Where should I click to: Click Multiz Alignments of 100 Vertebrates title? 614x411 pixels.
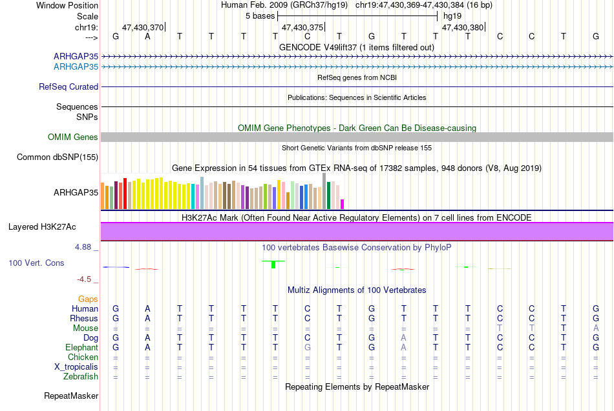(357, 290)
